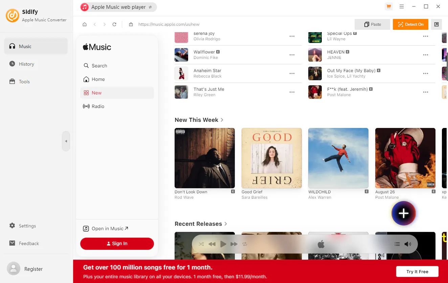Navigate forward with the right arrow
The width and height of the screenshot is (448, 283).
(x=105, y=24)
